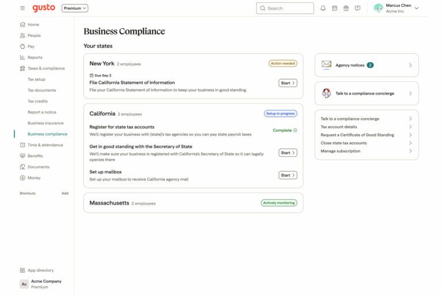Click Marcus Chen's avatar
Viewport: 442px width, 295px height.
(x=378, y=8)
